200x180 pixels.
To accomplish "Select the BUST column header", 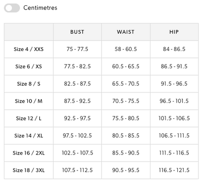I will [77, 32].
